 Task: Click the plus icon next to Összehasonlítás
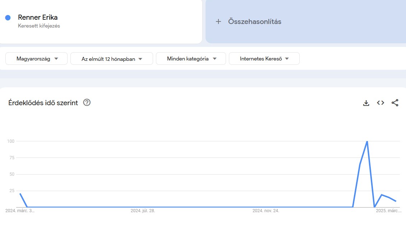218,21
